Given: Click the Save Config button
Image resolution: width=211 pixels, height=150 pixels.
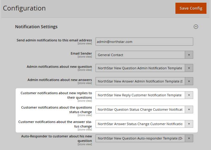Looking at the screenshot, I should click(191, 8).
